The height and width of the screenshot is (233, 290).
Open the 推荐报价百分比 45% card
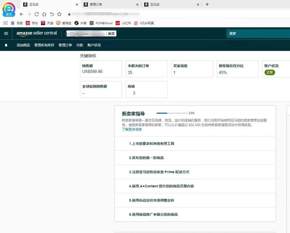(238, 69)
